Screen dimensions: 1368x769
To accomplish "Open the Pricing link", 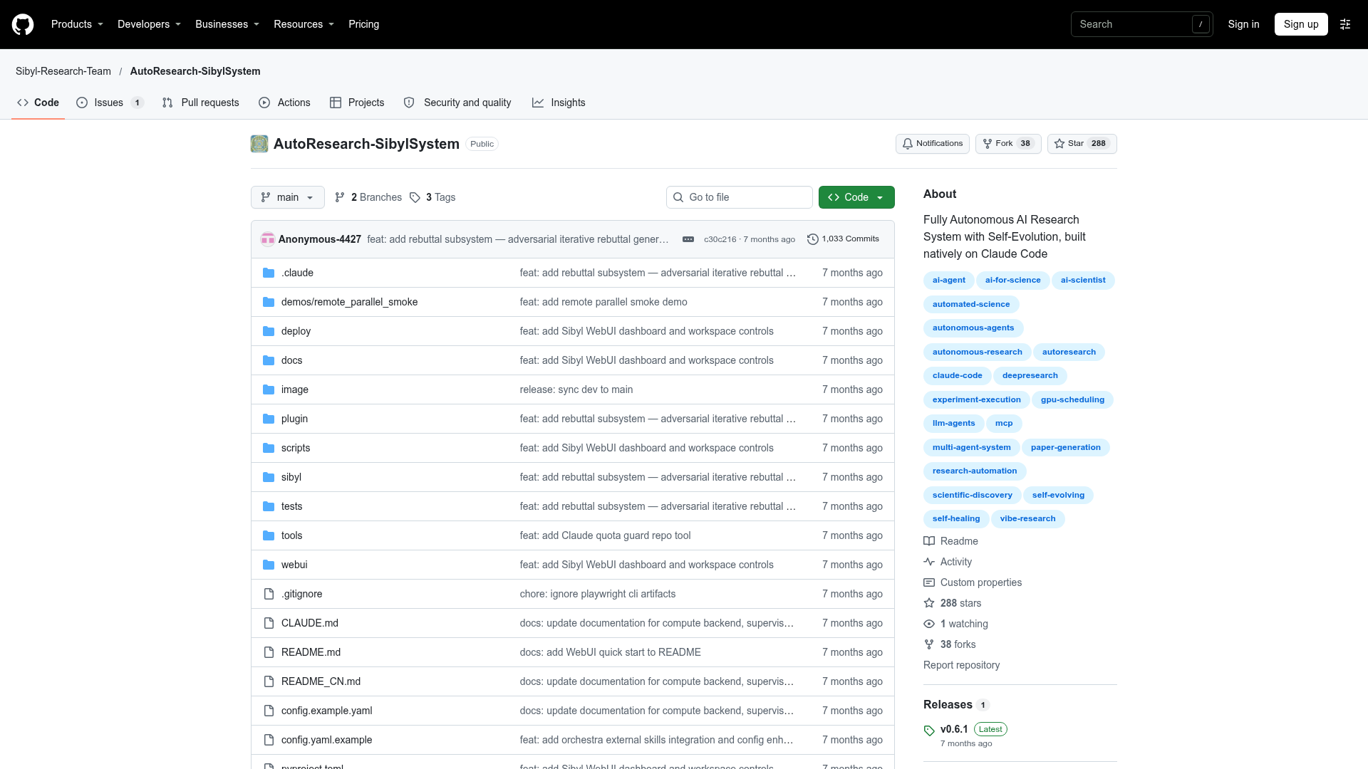I will click(x=363, y=24).
